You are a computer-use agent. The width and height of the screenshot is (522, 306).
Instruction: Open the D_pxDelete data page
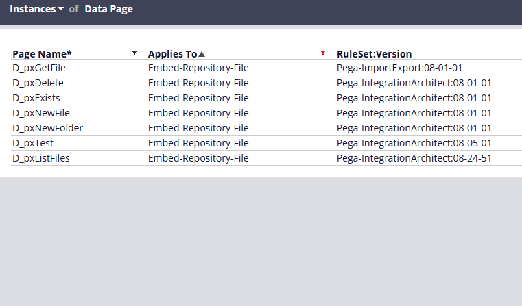tap(38, 83)
